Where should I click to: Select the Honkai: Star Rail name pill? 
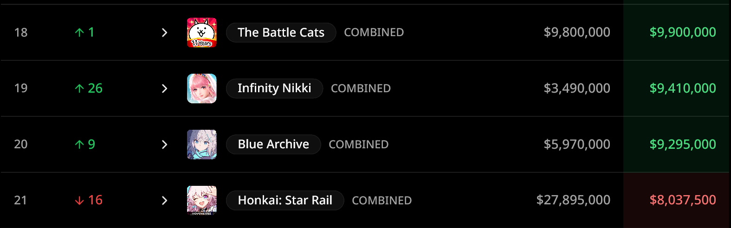(285, 201)
